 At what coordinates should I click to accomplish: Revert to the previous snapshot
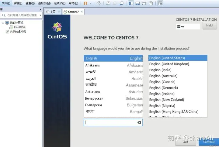pos(115,3)
